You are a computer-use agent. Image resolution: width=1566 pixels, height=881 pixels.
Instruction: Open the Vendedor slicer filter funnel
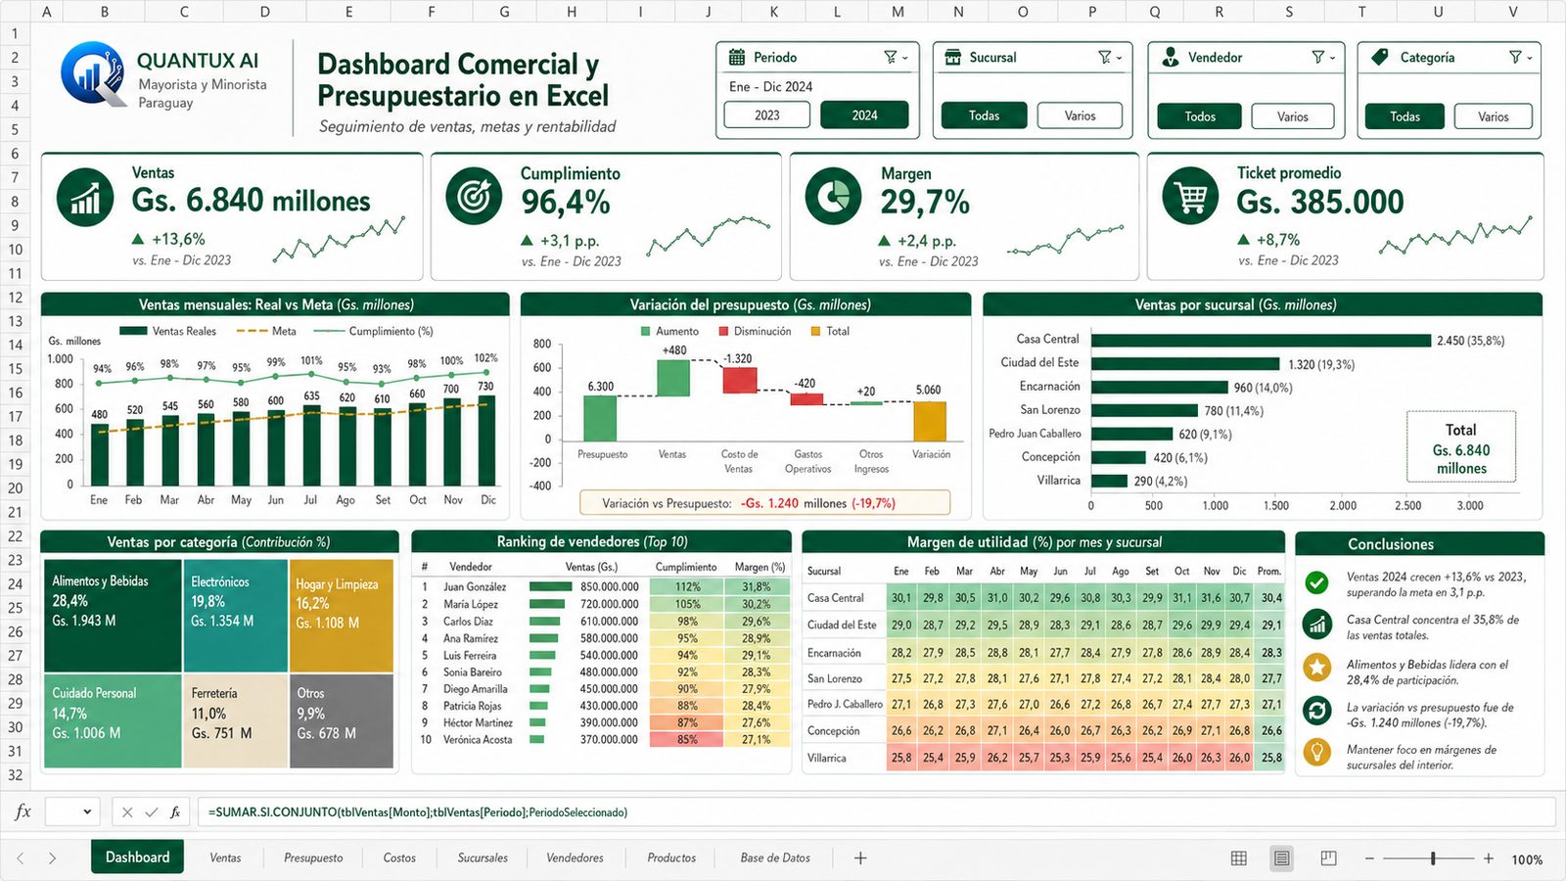point(1318,58)
